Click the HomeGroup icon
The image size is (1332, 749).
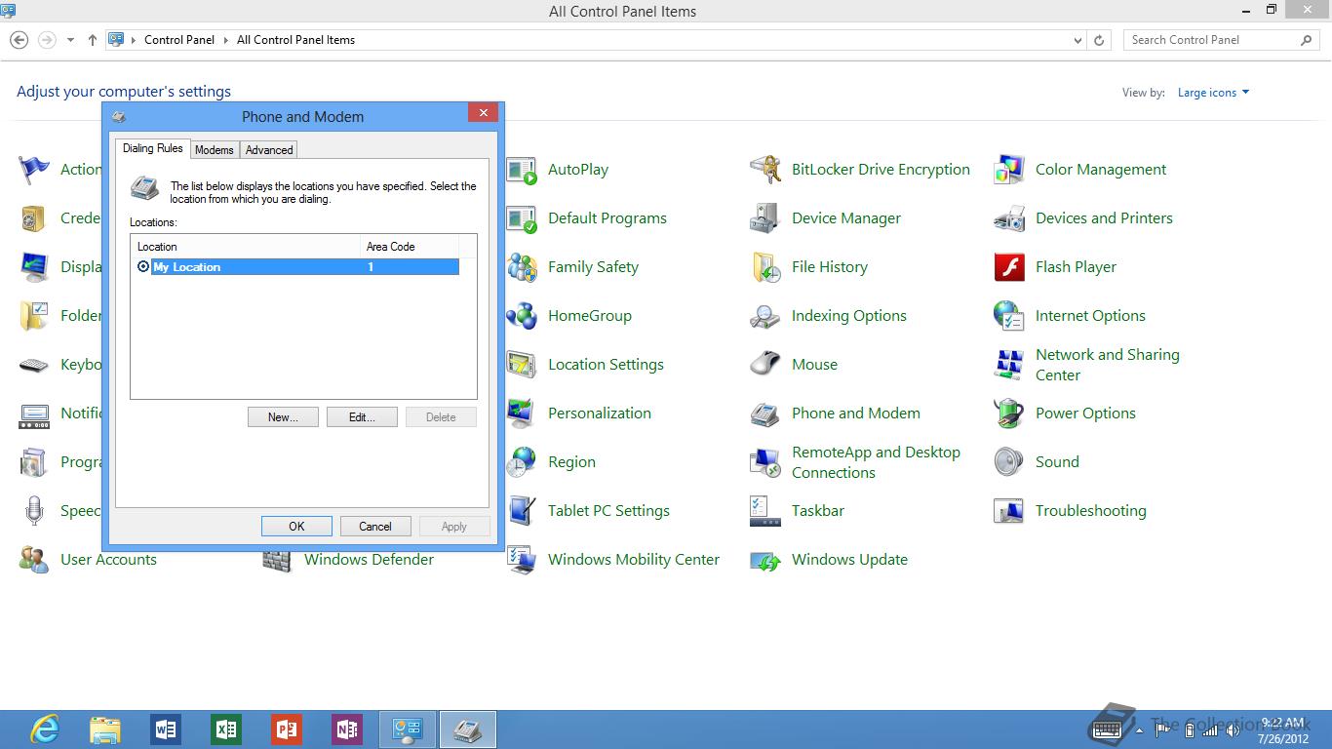tap(523, 316)
